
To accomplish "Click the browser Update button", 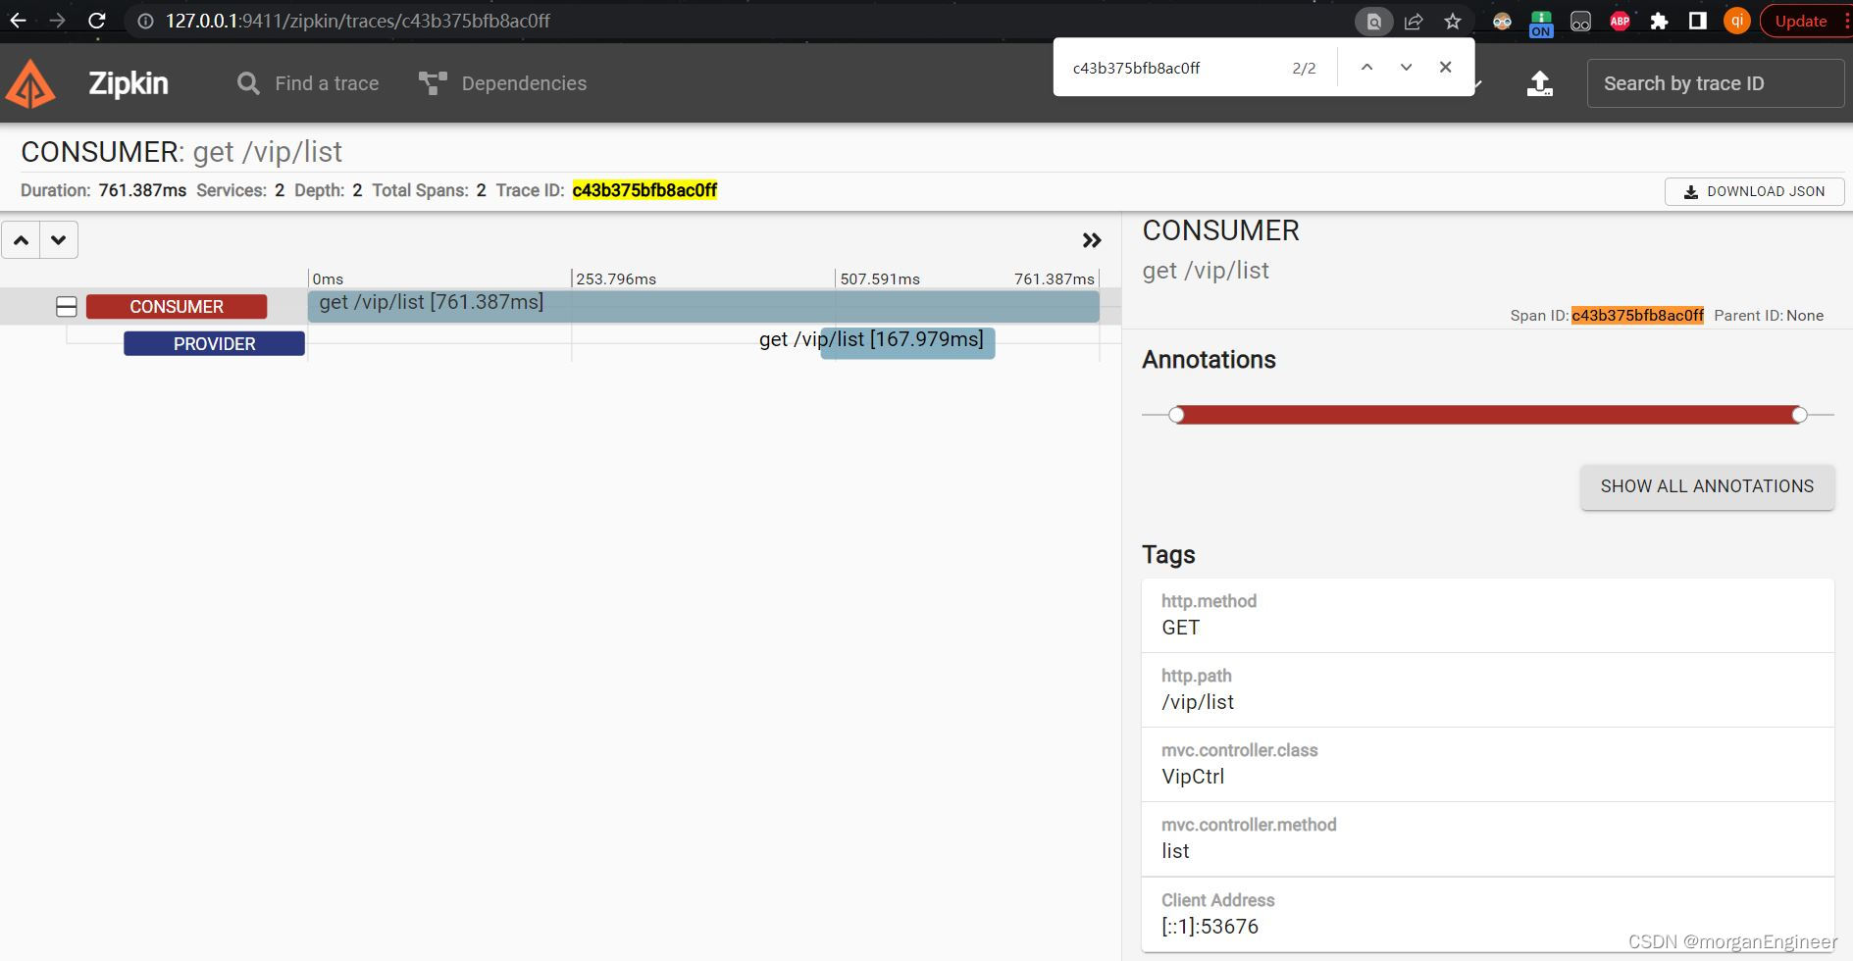I will coord(1801,21).
